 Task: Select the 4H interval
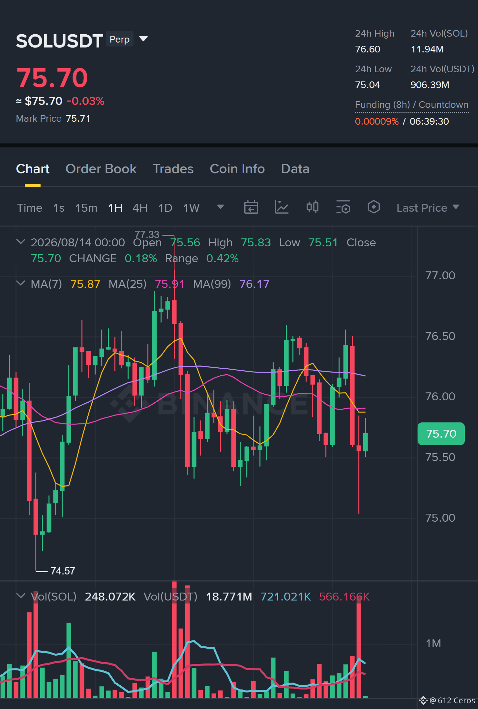[x=140, y=208]
